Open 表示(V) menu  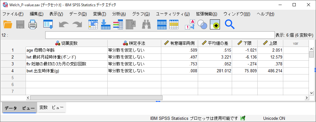56,14
